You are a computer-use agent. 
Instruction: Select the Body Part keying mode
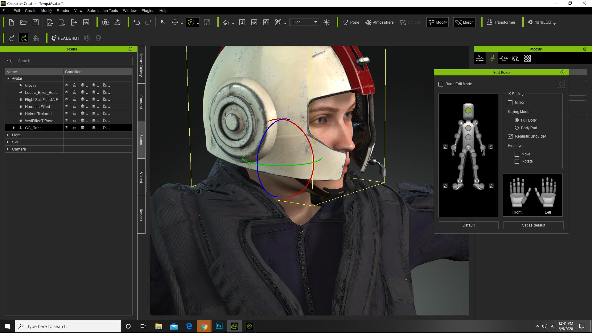point(517,128)
